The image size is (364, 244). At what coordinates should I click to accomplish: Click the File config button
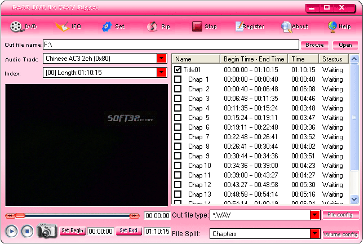pyautogui.click(x=340, y=215)
